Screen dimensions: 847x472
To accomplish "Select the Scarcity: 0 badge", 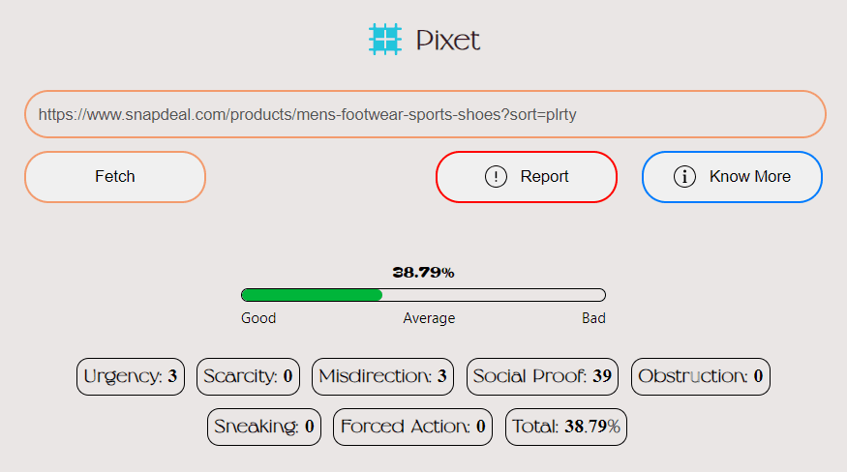I will [x=248, y=376].
